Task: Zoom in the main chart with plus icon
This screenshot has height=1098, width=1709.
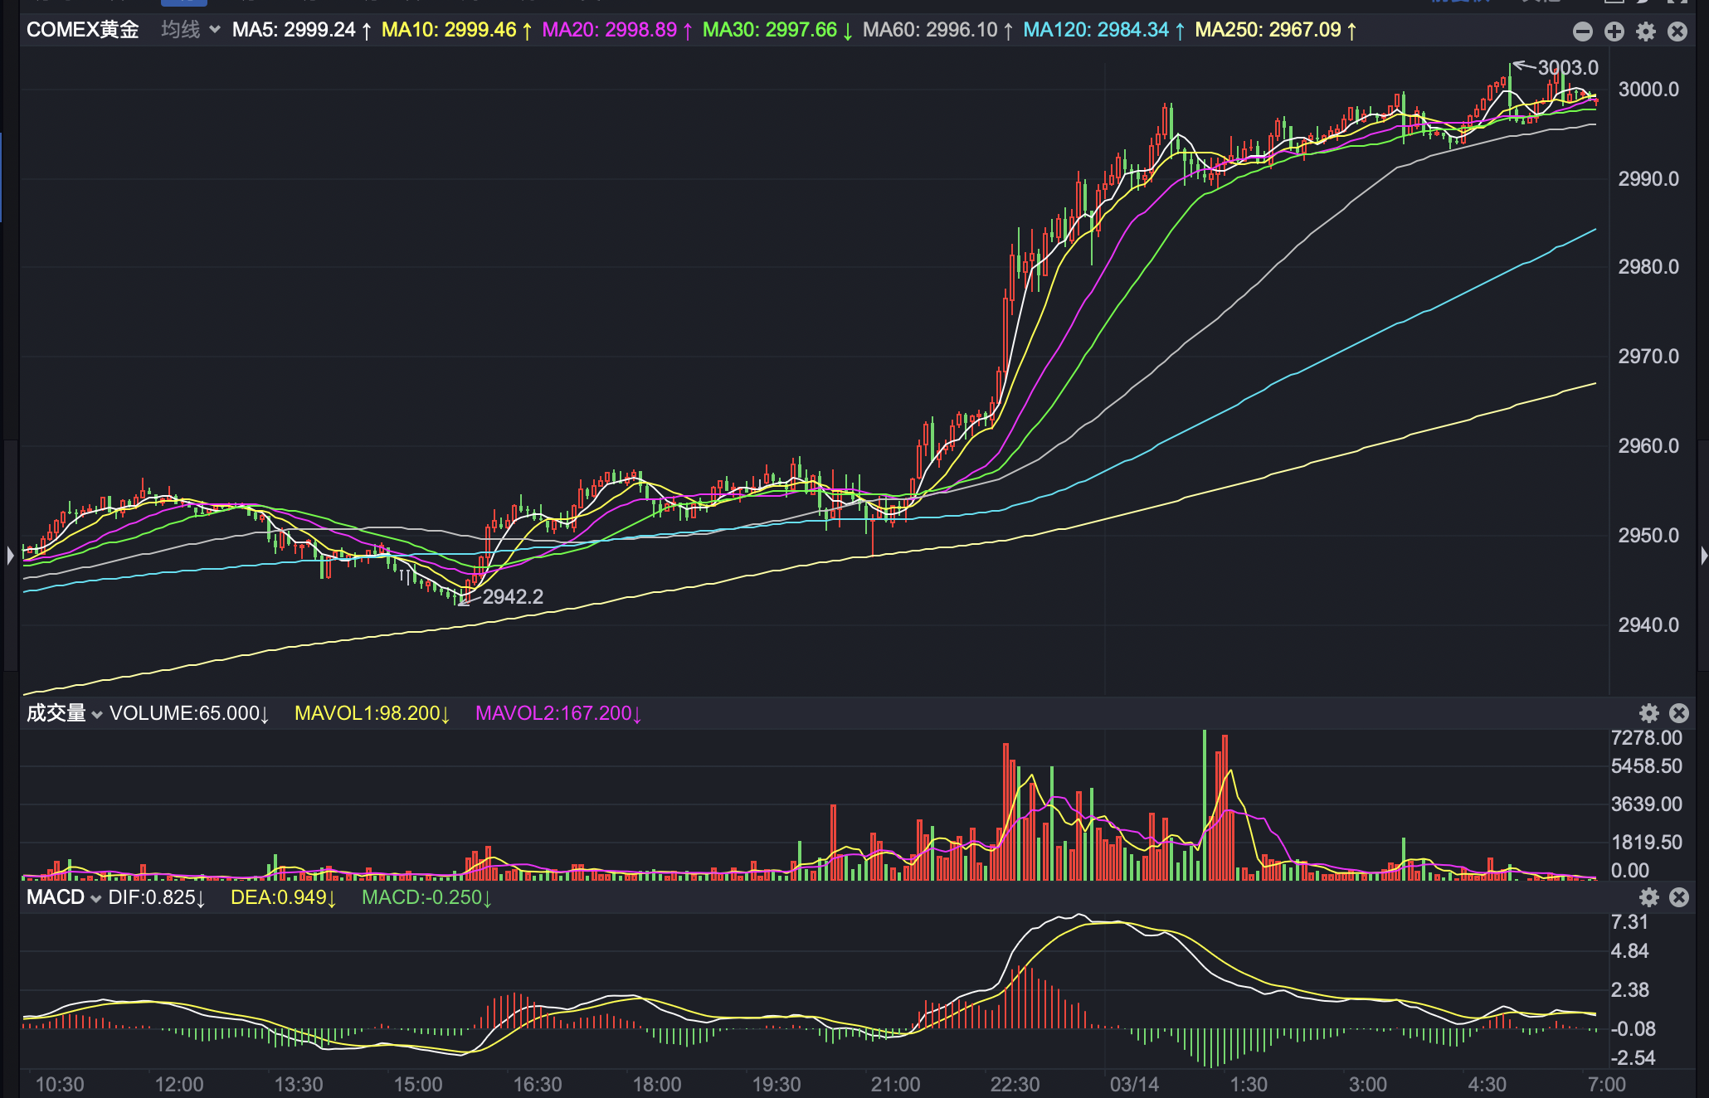Action: click(x=1614, y=32)
